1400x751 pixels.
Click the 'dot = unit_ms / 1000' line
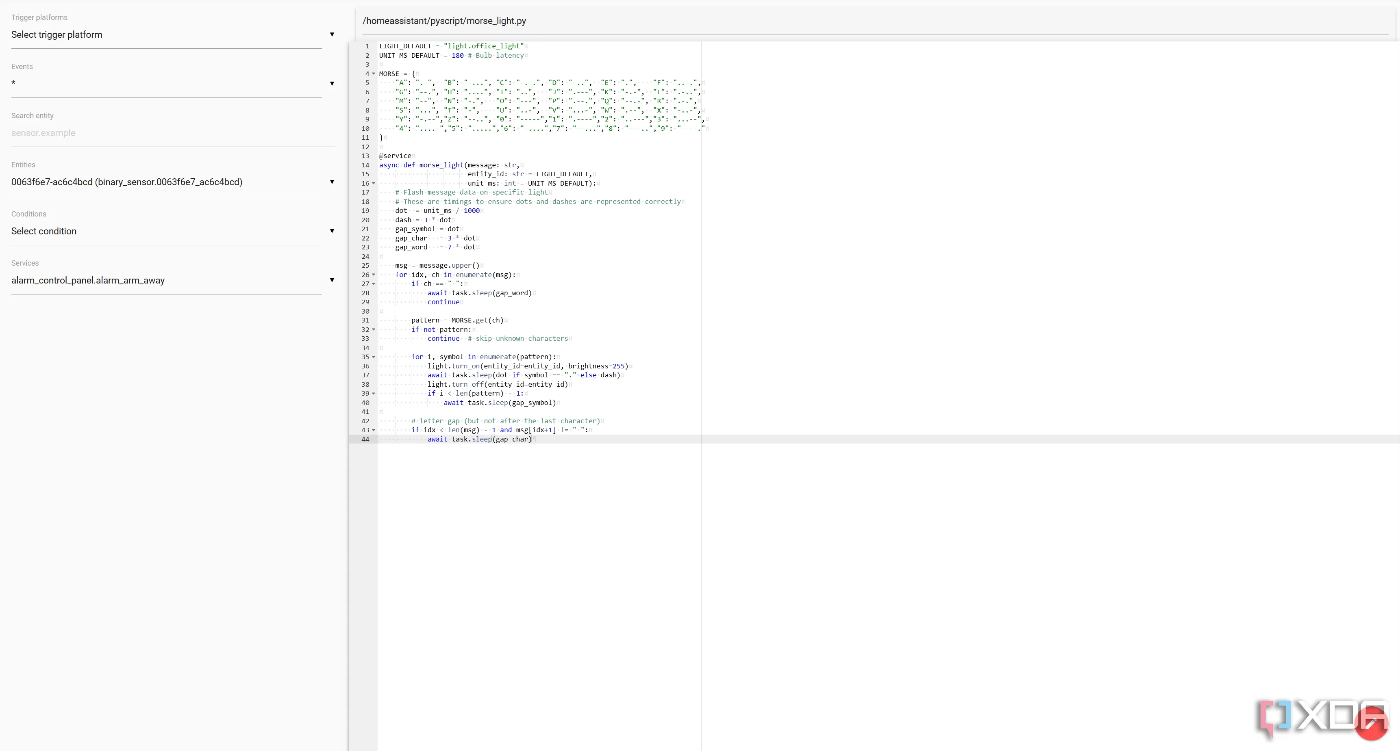(x=437, y=211)
